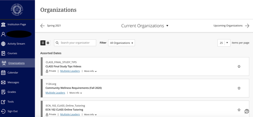This screenshot has width=253, height=117.
Task: Go forward with right arrow by Upcoming Organizations
Action: click(x=247, y=26)
